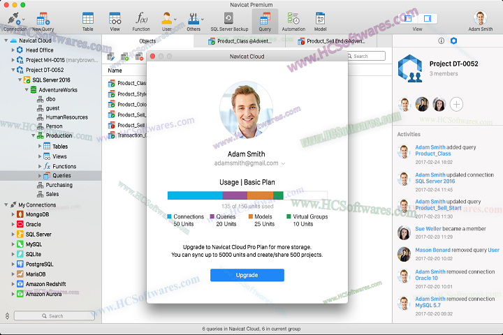Open SQL Server 2016 activity link
Image resolution: width=503 pixels, height=335 pixels.
[435, 181]
